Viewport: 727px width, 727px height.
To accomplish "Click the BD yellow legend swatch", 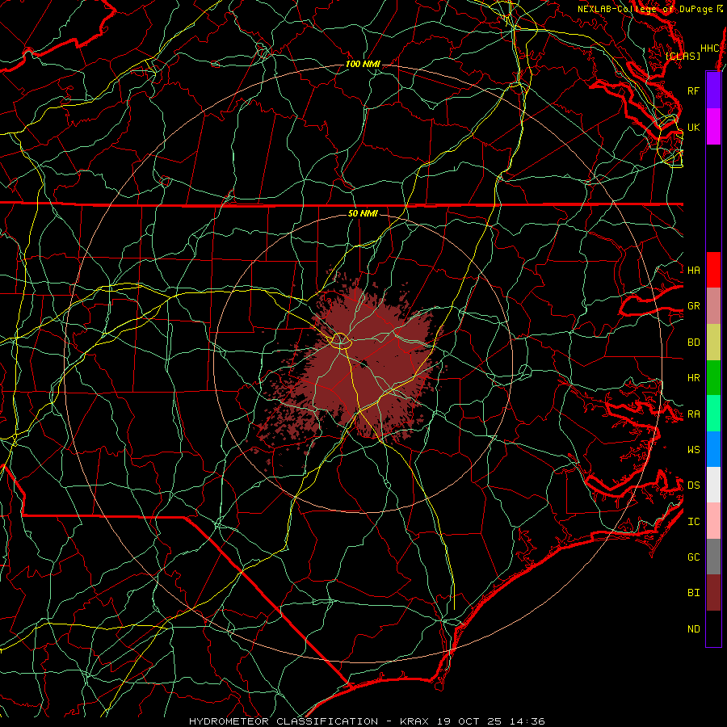I will tap(713, 342).
